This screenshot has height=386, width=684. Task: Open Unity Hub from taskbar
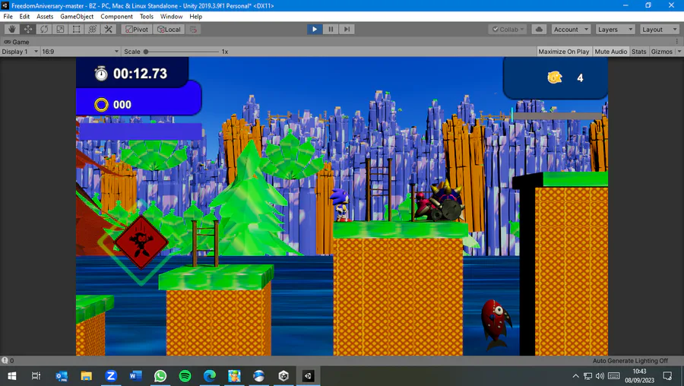click(283, 376)
